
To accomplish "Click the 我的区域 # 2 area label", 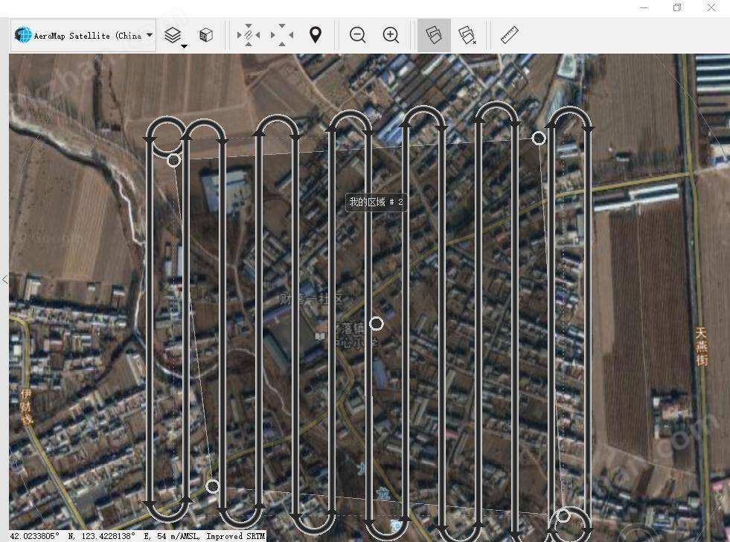I will point(377,202).
